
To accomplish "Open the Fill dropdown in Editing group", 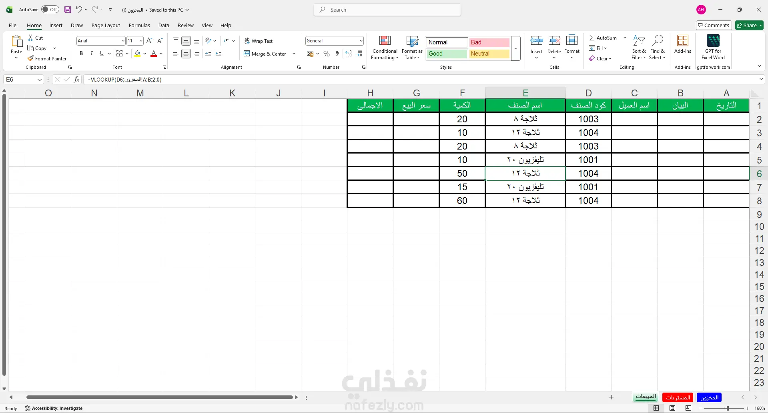I will (598, 48).
